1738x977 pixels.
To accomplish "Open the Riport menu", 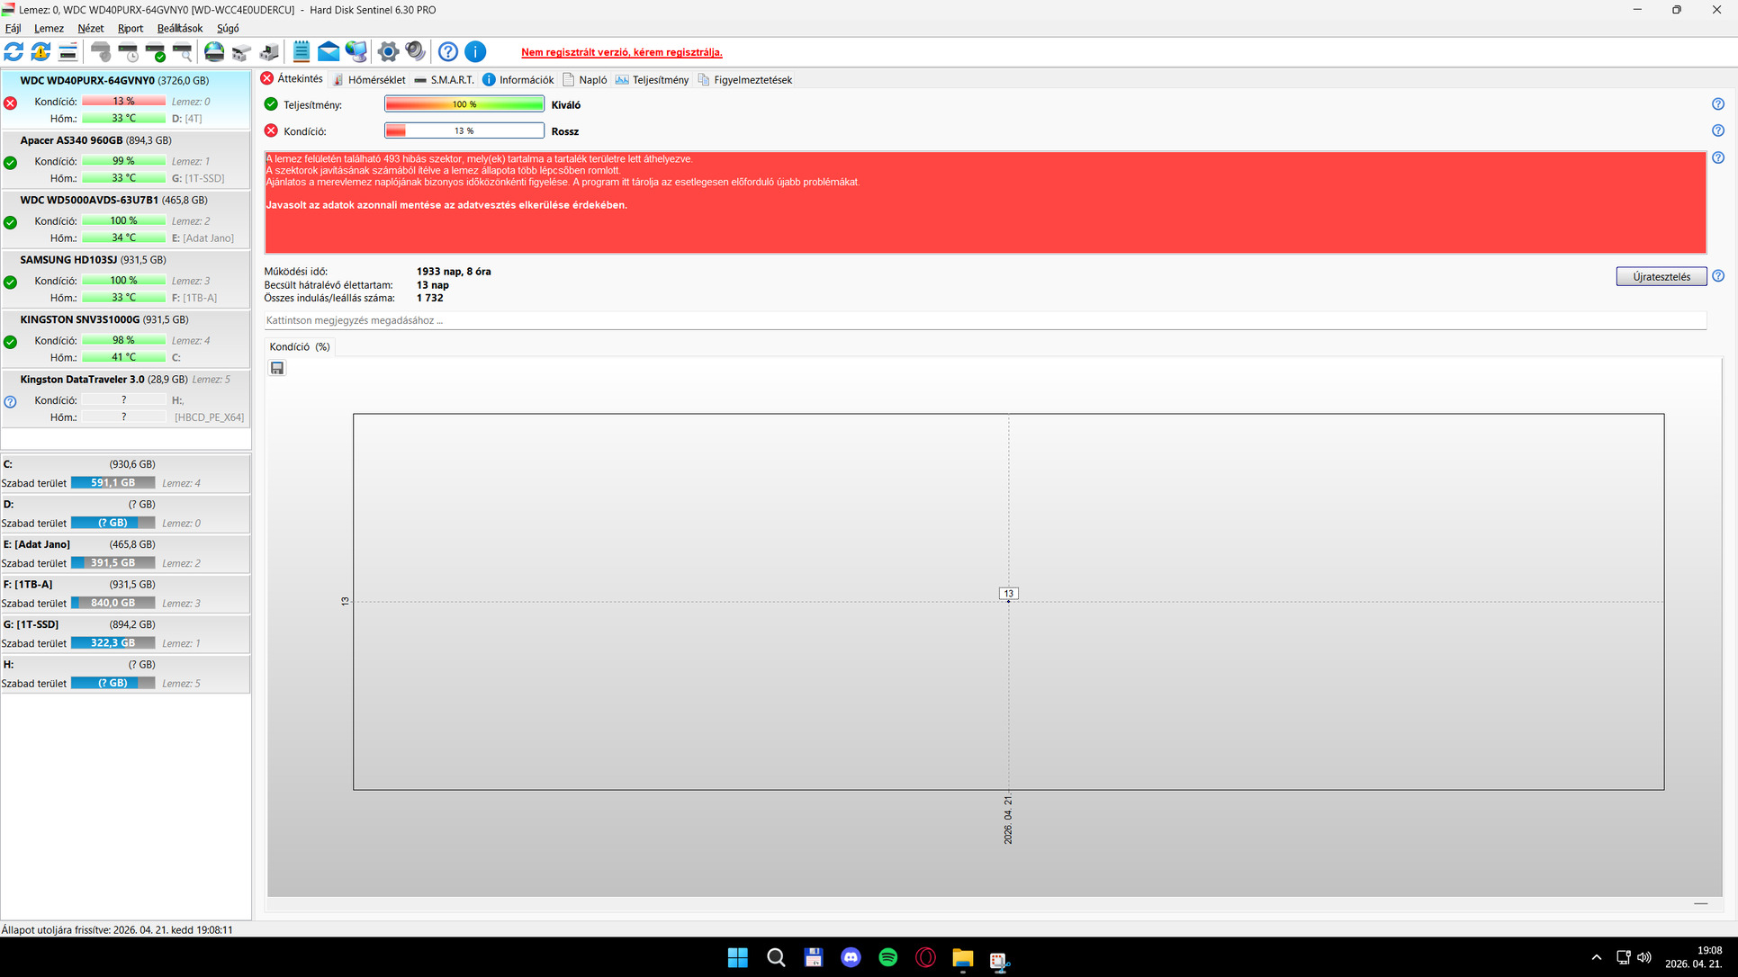I will click(x=131, y=28).
